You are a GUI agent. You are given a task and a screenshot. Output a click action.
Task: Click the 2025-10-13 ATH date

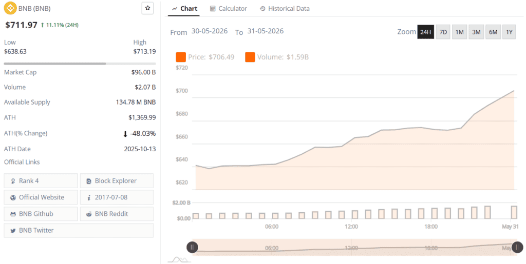point(140,149)
